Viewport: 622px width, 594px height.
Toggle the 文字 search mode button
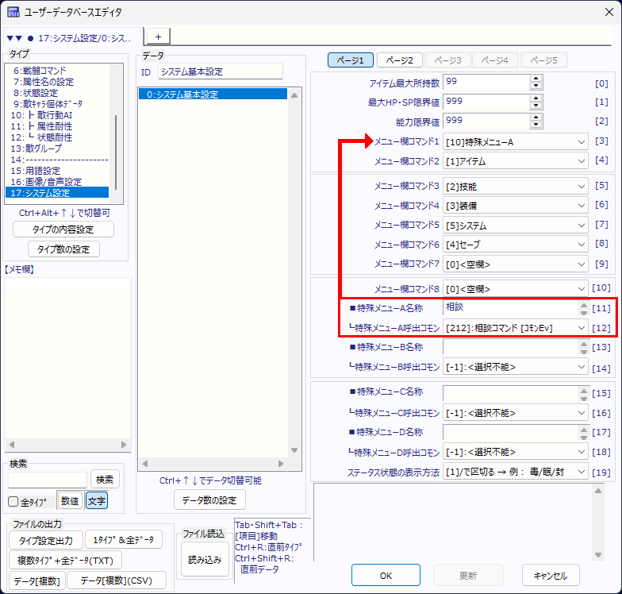point(97,500)
